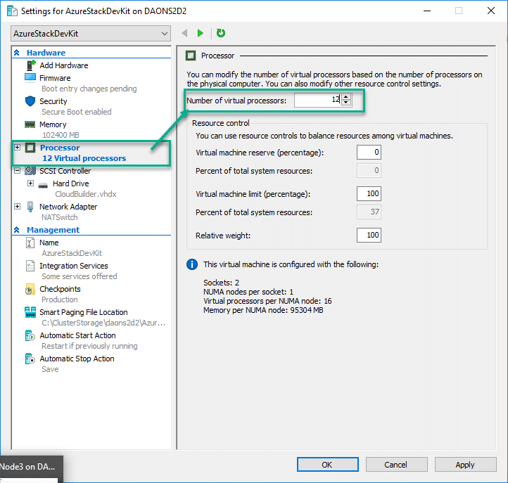Click the virtual machine reserve percentage field
Image resolution: width=508 pixels, height=483 pixels.
369,152
